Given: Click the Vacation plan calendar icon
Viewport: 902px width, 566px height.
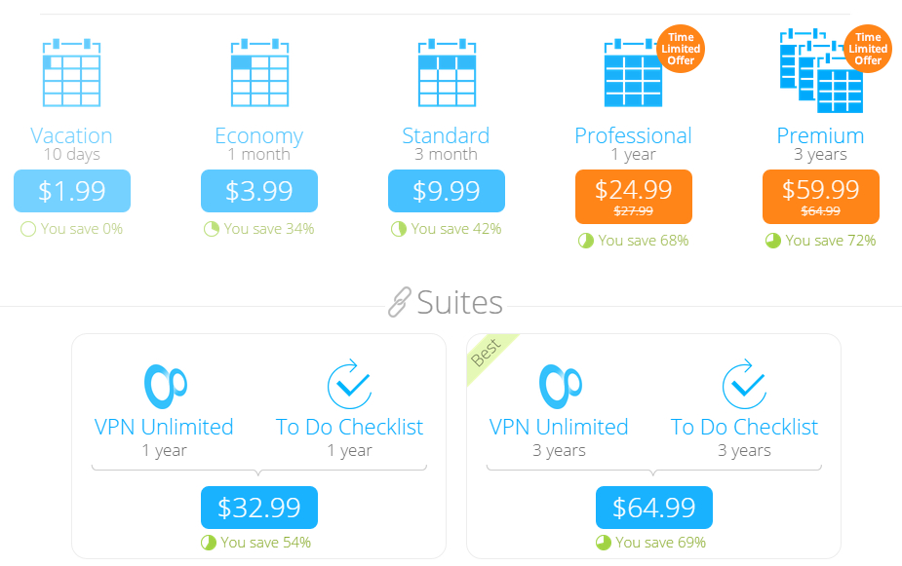Looking at the screenshot, I should (x=72, y=72).
